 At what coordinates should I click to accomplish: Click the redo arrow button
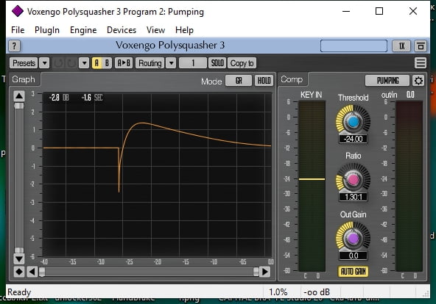point(71,63)
